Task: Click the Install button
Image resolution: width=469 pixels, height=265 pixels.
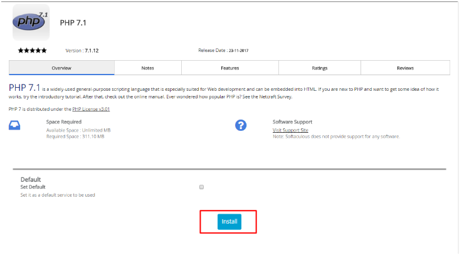Action: click(x=229, y=222)
